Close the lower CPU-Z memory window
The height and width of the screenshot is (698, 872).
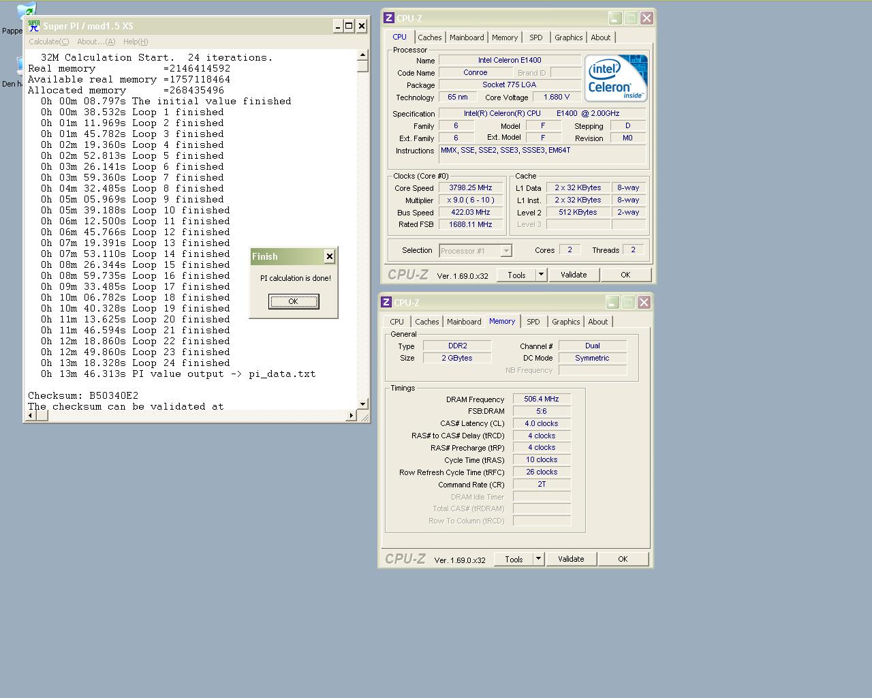[x=644, y=303]
